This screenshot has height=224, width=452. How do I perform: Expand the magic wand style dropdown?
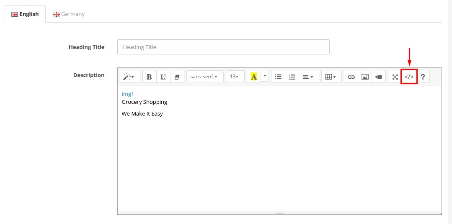coord(130,77)
